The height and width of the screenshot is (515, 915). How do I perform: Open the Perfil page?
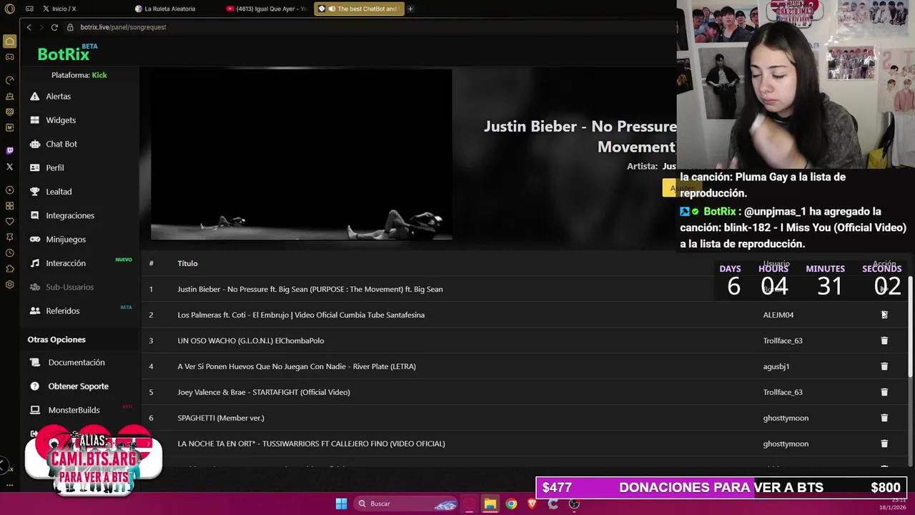46,167
